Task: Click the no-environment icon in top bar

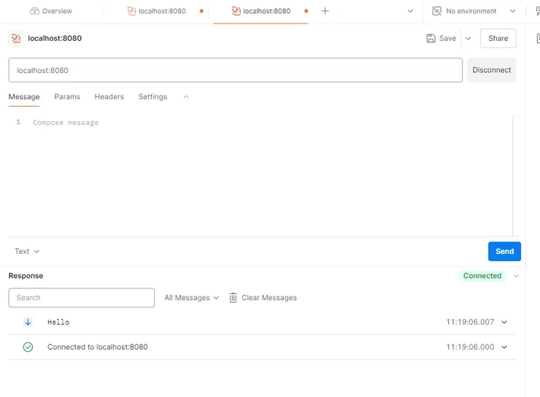Action: pos(436,11)
